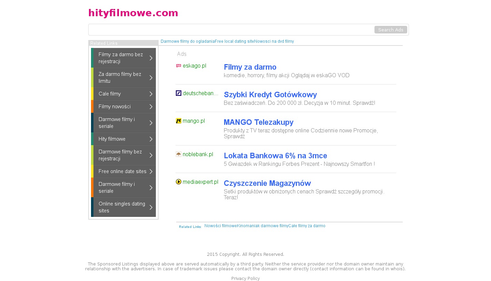Click arrow next to Za darmo filmy bez limitu
491x281 pixels.
[151, 78]
